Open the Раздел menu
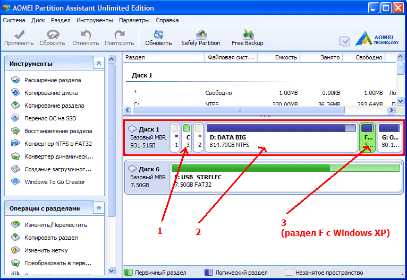The width and height of the screenshot is (407, 280). tap(61, 20)
